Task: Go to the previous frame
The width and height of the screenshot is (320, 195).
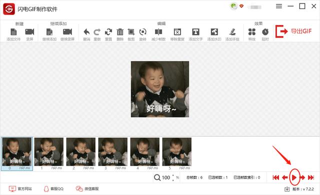Action: (x=284, y=177)
